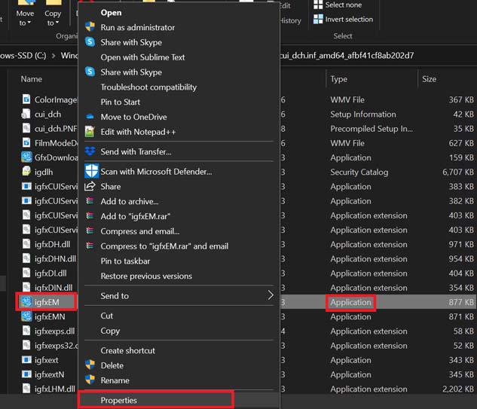Sort by the Name column header
The width and height of the screenshot is (477, 409).
click(x=32, y=79)
